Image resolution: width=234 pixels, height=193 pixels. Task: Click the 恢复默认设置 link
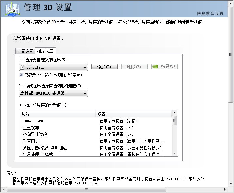pyautogui.click(x=210, y=14)
